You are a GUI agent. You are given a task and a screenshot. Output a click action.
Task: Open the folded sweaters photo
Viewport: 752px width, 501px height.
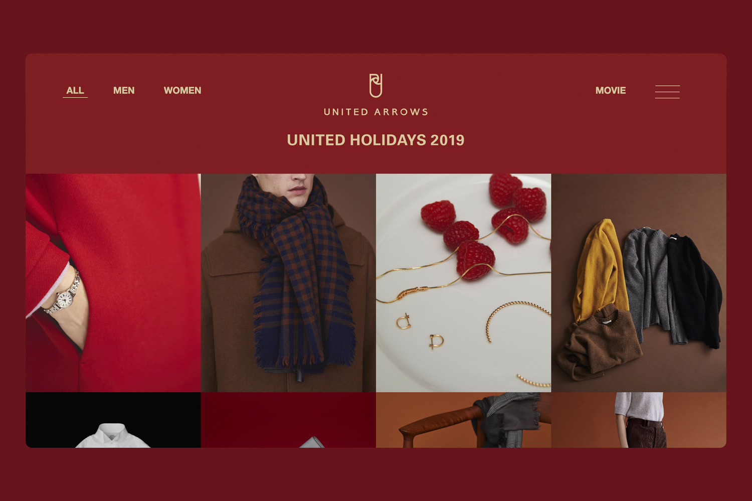(x=639, y=283)
